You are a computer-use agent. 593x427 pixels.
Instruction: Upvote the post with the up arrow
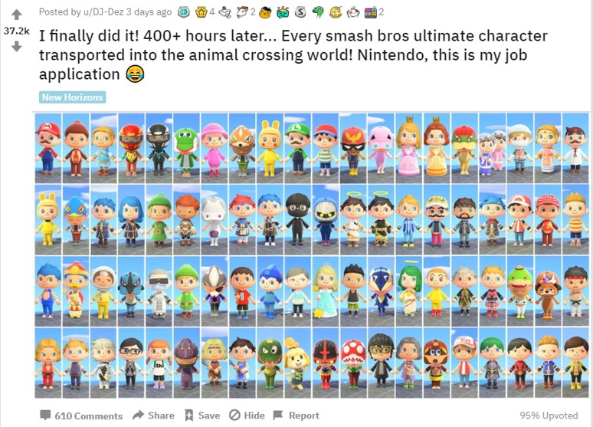click(x=17, y=15)
